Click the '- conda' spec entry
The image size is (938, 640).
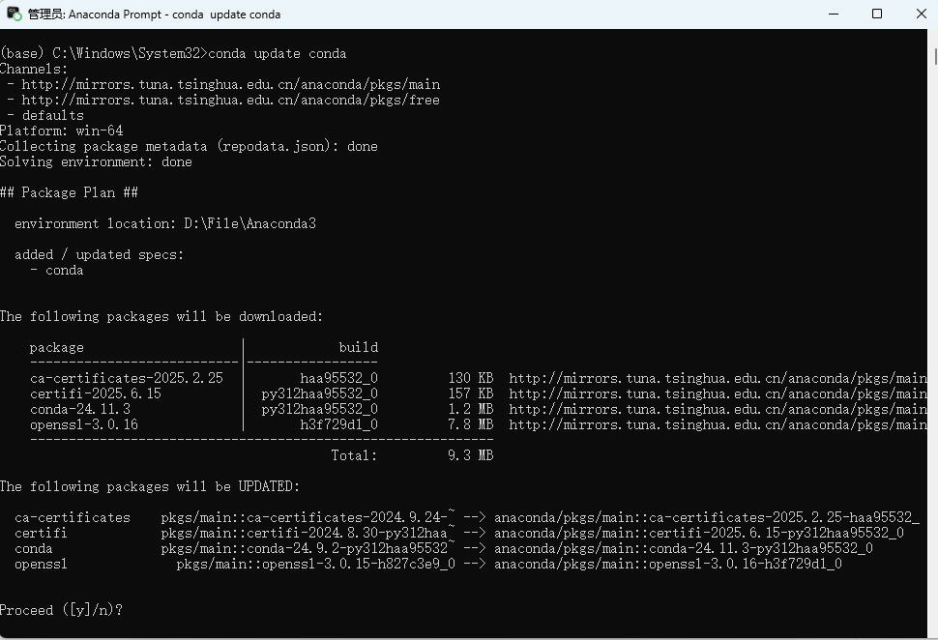click(57, 271)
